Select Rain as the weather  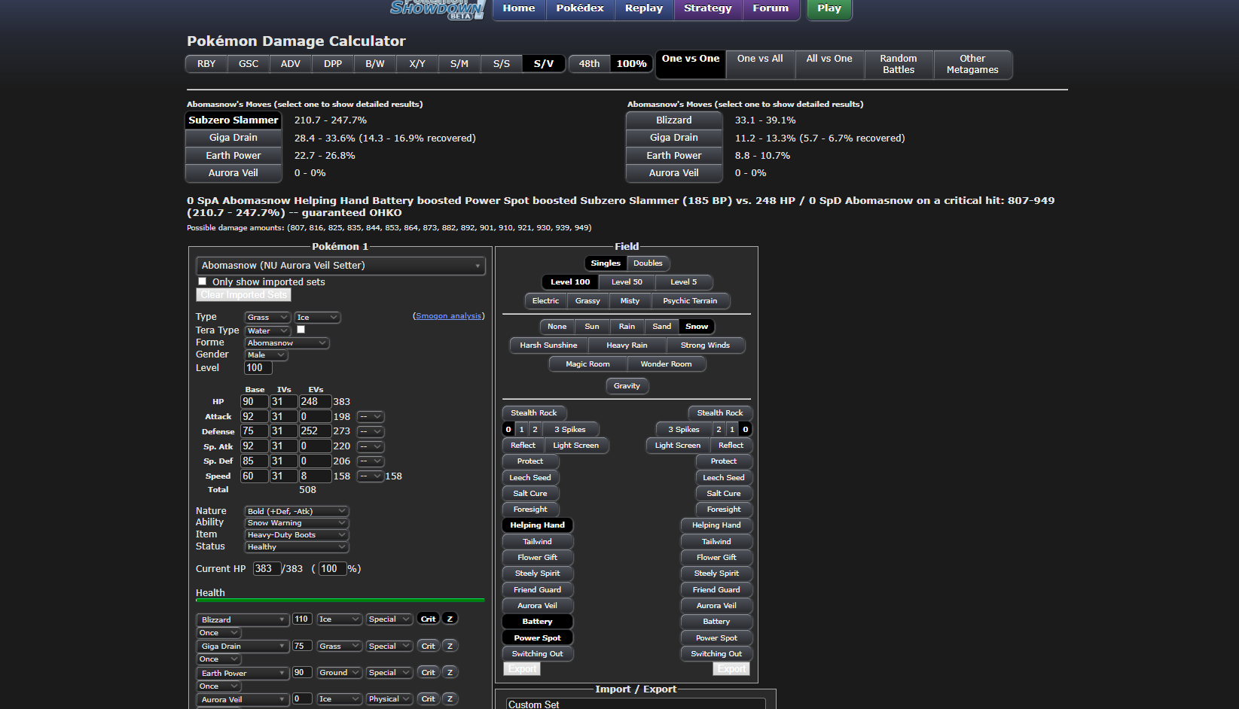point(627,327)
